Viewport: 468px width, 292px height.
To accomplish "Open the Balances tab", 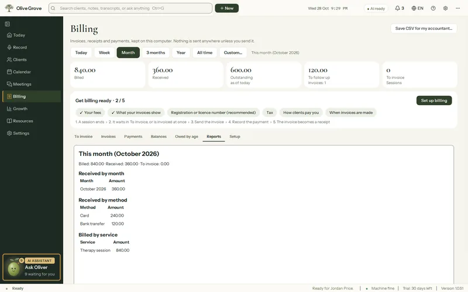I will [x=159, y=137].
